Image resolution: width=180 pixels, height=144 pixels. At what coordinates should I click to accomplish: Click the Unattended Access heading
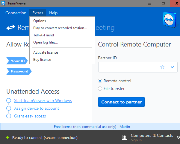coord(33,92)
